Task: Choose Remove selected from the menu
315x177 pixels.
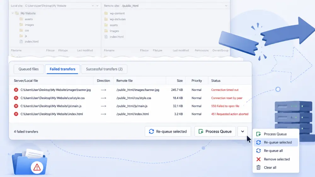Action: click(x=276, y=159)
